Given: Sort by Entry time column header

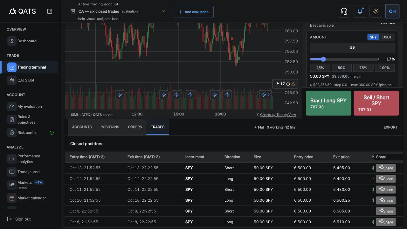Looking at the screenshot, I should tap(87, 157).
